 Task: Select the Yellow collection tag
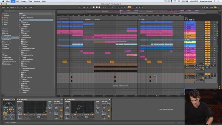6,20
